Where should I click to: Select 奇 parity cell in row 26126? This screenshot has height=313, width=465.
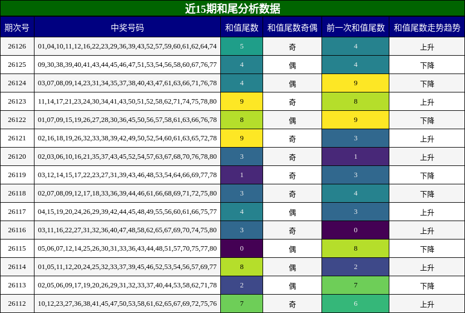[293, 46]
